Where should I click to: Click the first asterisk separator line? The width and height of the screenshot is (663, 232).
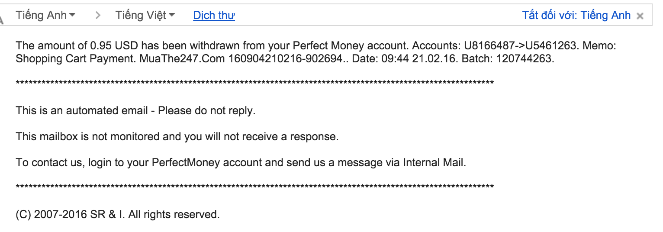pos(254,82)
